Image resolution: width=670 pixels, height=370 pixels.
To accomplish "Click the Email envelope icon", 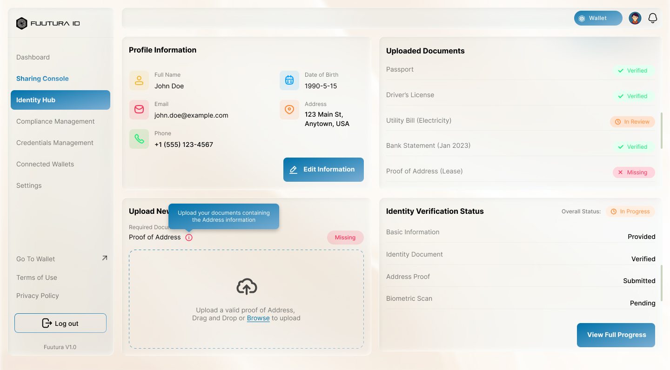I will pyautogui.click(x=139, y=110).
